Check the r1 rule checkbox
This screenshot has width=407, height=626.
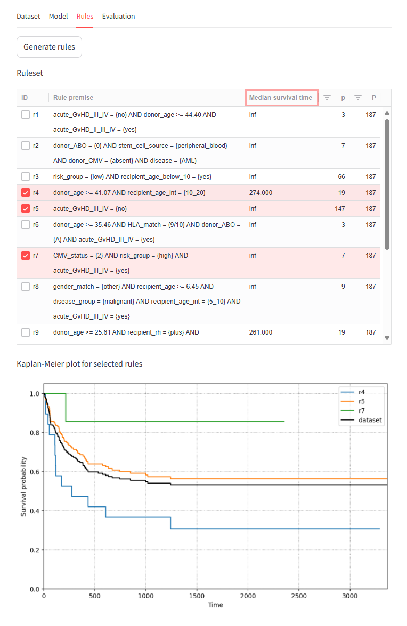click(x=26, y=115)
